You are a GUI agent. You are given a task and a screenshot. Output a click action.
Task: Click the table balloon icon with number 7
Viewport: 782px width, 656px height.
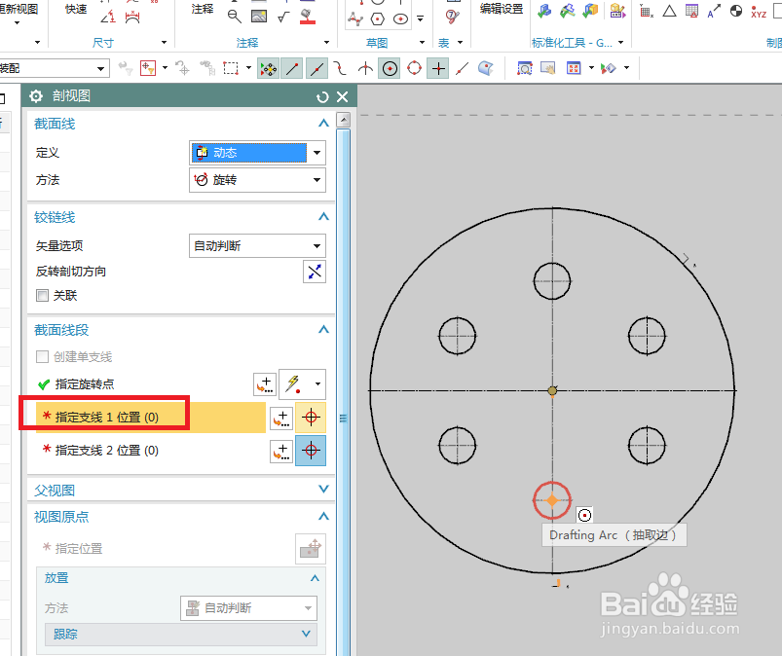[452, 17]
